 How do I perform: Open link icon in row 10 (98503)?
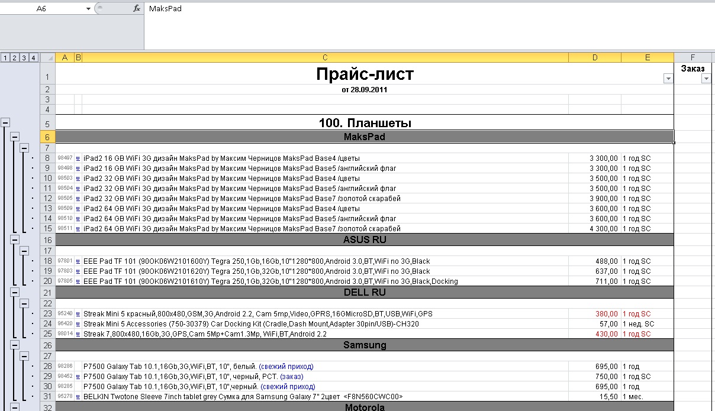pyautogui.click(x=78, y=179)
